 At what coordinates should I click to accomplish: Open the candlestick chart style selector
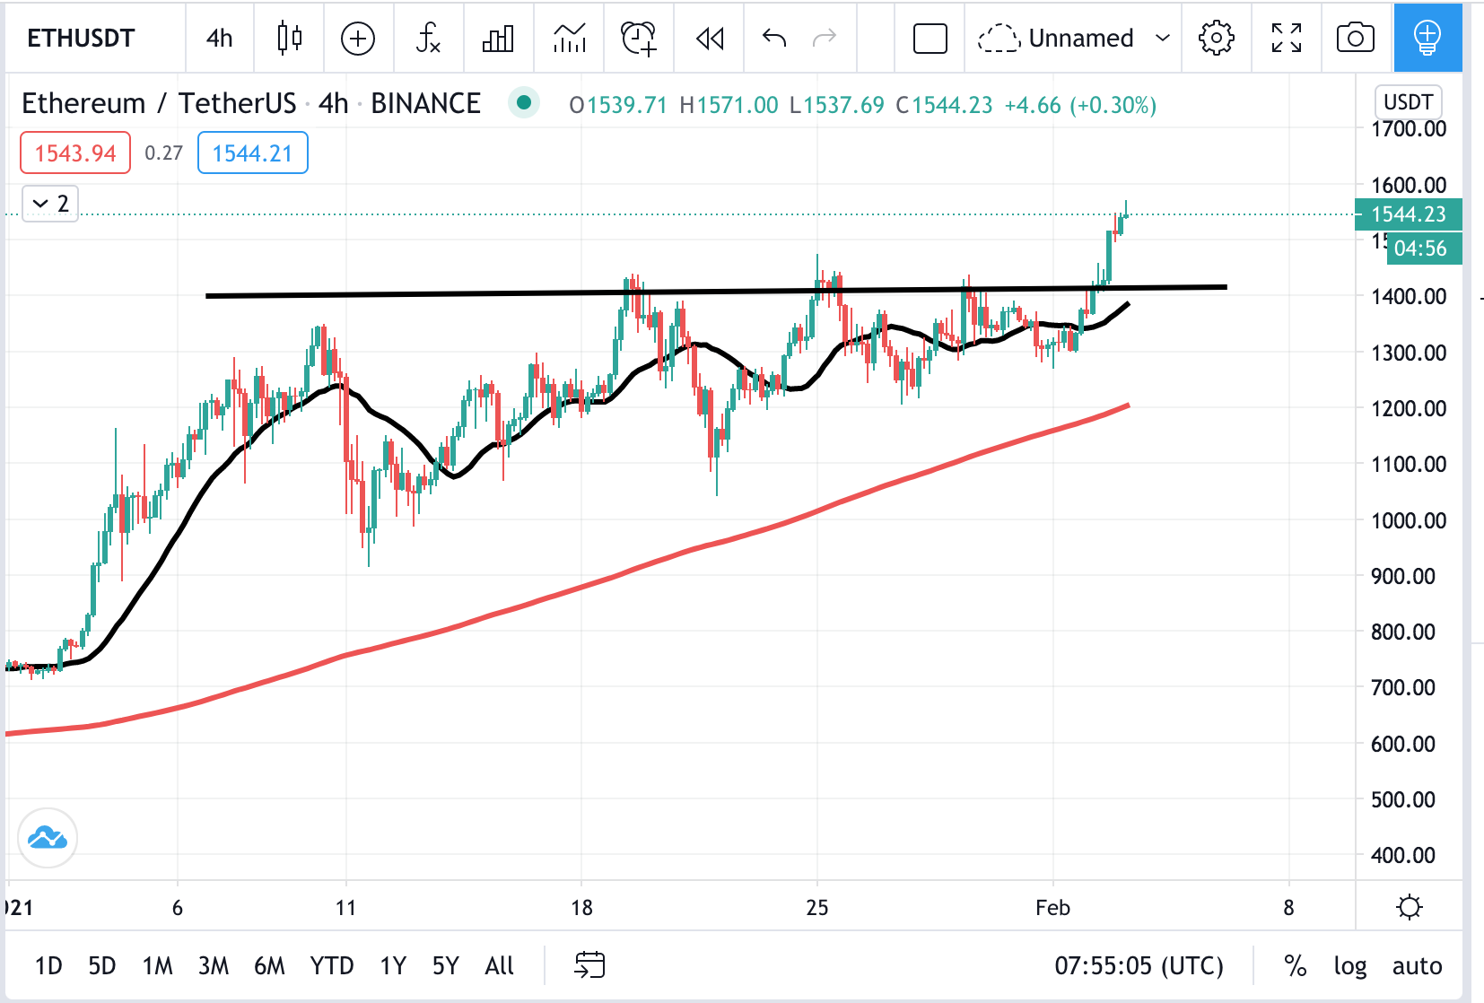[x=289, y=38]
